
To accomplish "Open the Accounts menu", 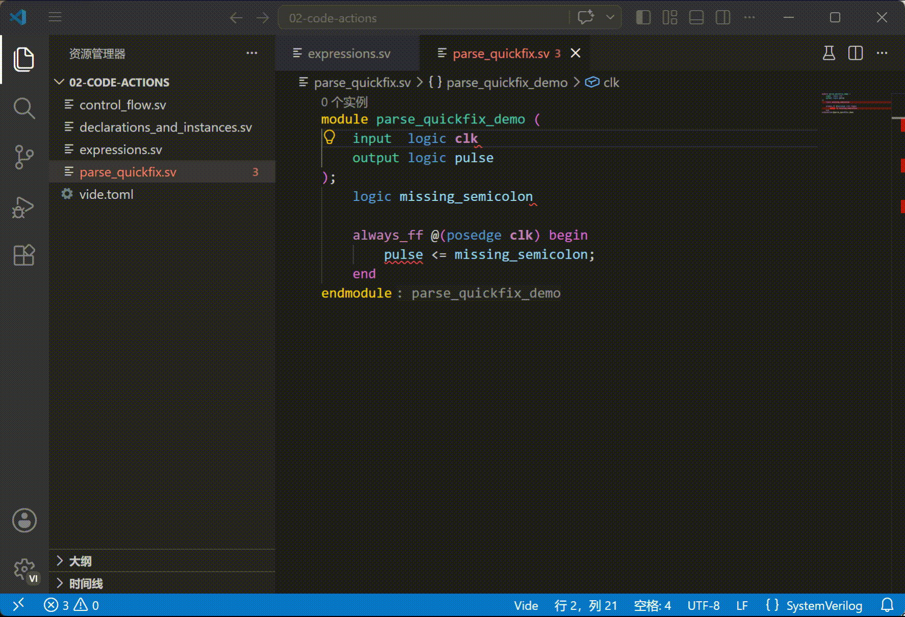I will (24, 521).
